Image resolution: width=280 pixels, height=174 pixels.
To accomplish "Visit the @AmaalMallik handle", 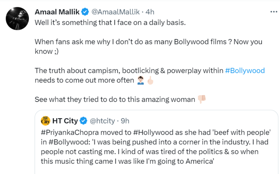I will tap(116, 12).
